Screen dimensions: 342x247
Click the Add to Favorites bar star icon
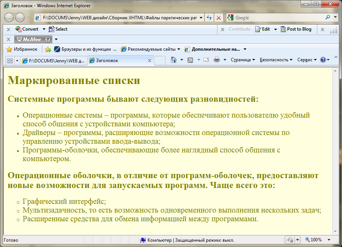point(48,49)
